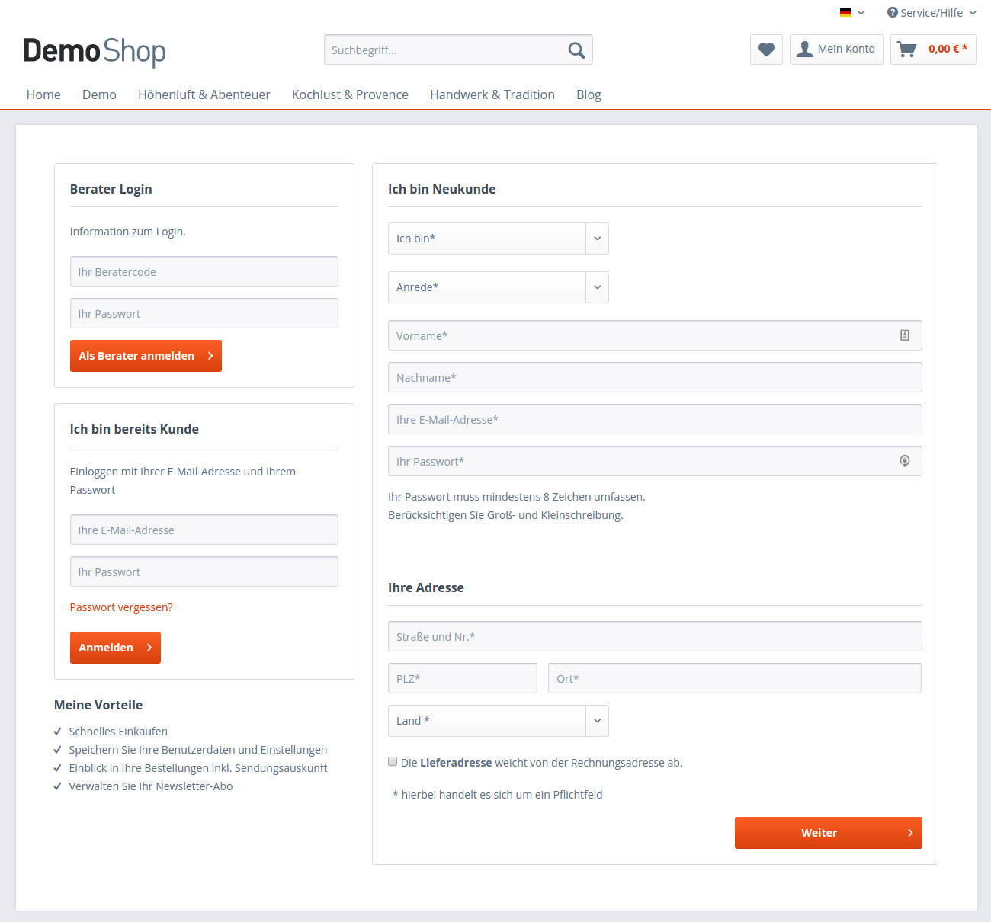Open the shopping cart icon
This screenshot has width=991, height=922.
tap(906, 50)
